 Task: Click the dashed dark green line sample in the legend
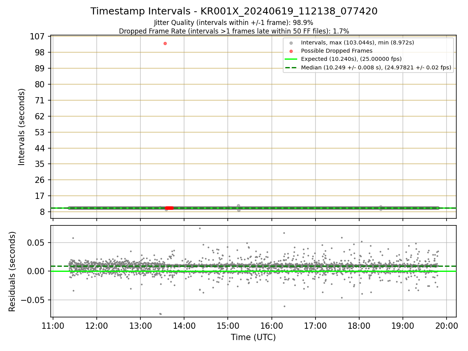(291, 67)
